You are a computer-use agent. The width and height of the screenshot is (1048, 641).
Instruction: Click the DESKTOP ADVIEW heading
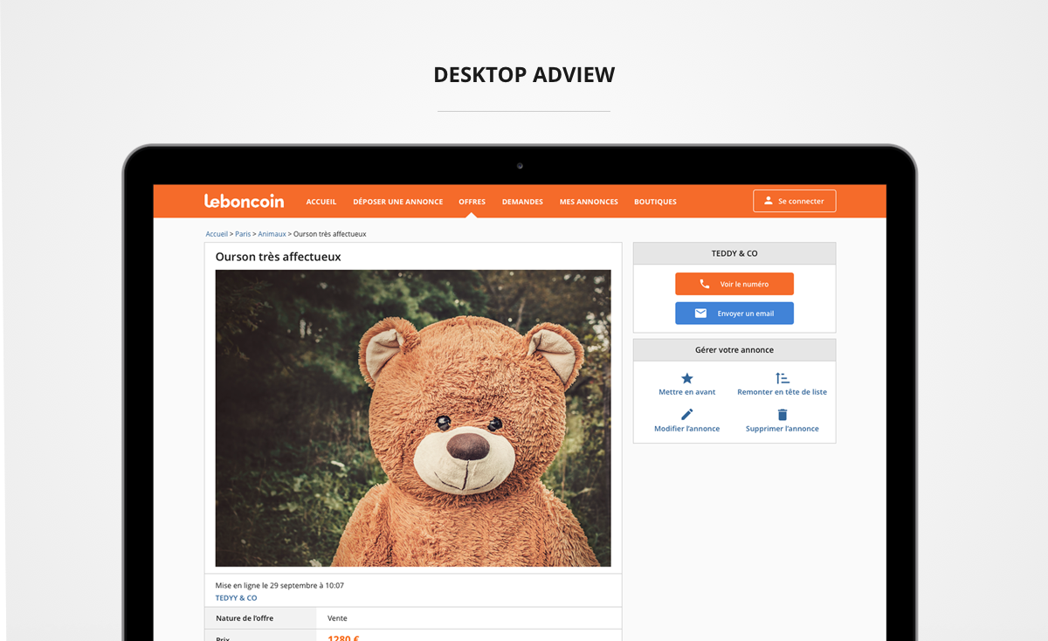[x=524, y=75]
